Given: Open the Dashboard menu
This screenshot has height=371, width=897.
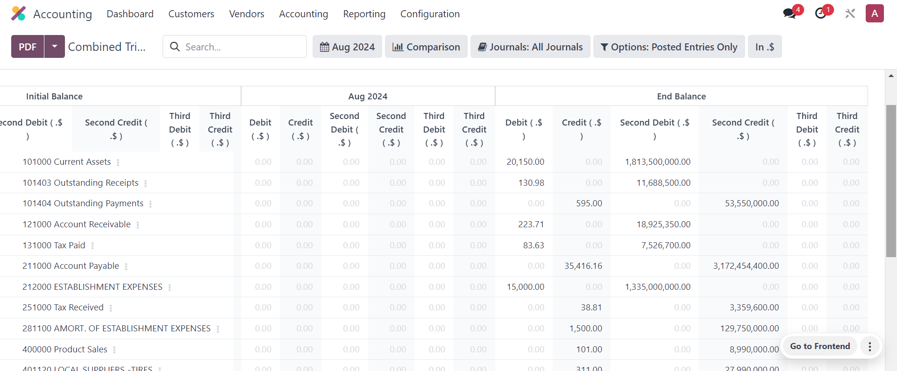Looking at the screenshot, I should pyautogui.click(x=130, y=14).
